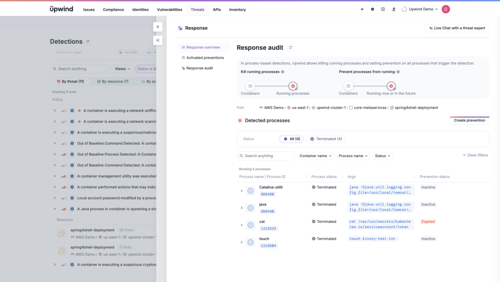Close the Response panel with X

[x=158, y=27]
